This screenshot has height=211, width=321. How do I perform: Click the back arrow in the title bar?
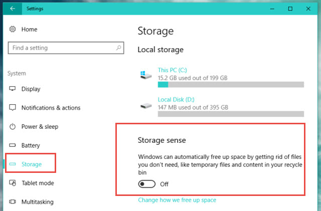click(x=13, y=9)
